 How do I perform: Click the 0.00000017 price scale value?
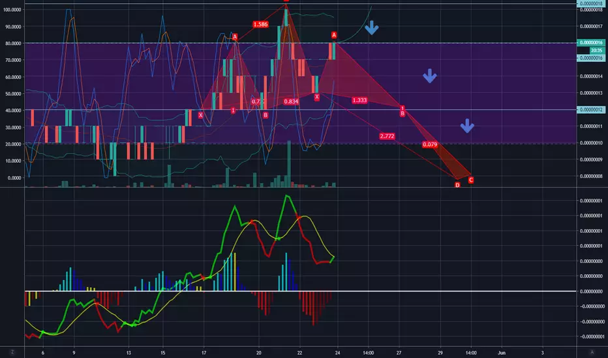(x=591, y=26)
